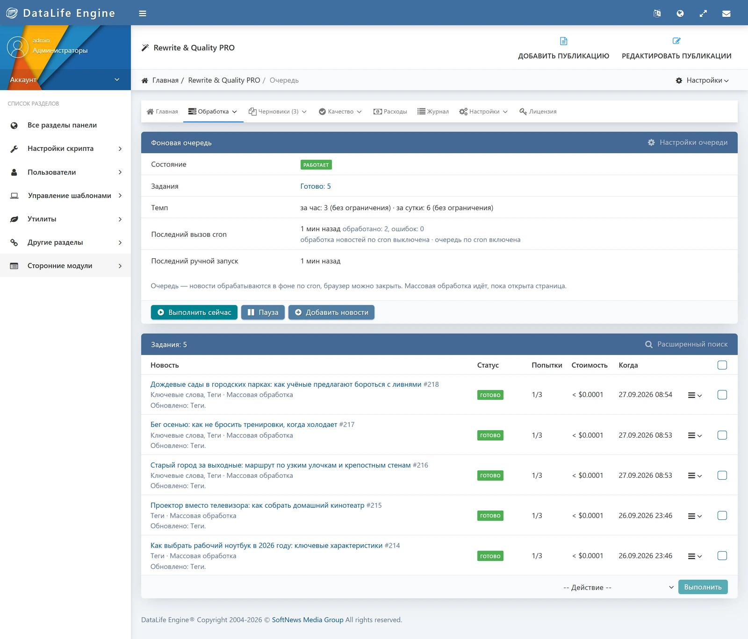748x639 pixels.
Task: Open actions menu for news #216
Action: (695, 476)
